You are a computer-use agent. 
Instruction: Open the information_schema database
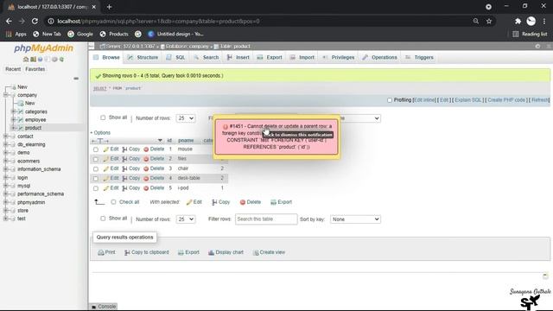(39, 169)
